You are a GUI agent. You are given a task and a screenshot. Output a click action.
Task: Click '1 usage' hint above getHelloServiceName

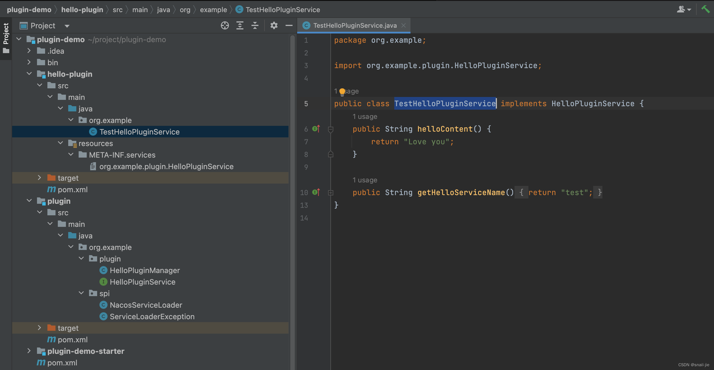click(x=365, y=180)
